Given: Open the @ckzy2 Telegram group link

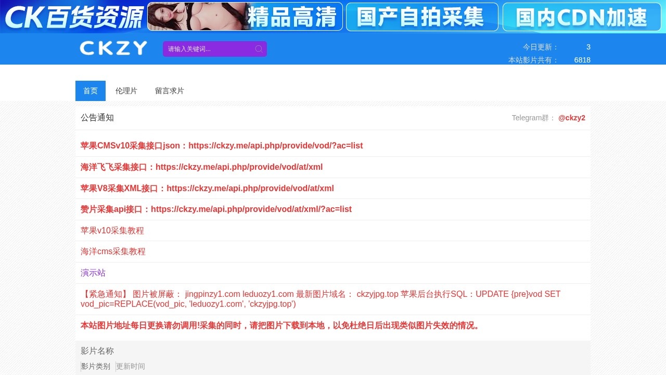Looking at the screenshot, I should (571, 118).
